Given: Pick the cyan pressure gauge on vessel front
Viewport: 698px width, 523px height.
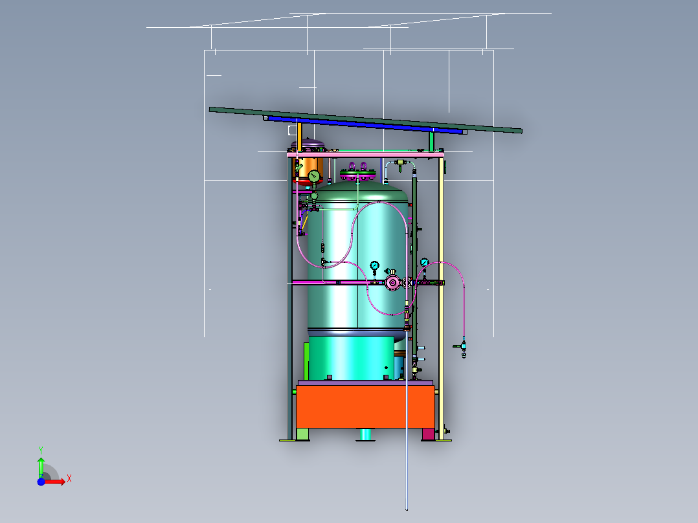Looking at the screenshot, I should coord(374,266).
